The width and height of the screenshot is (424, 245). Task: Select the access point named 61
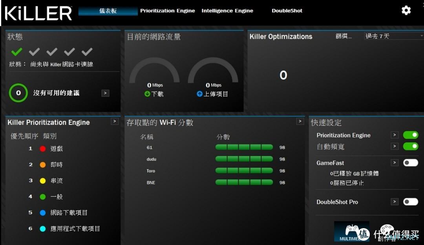(150, 147)
